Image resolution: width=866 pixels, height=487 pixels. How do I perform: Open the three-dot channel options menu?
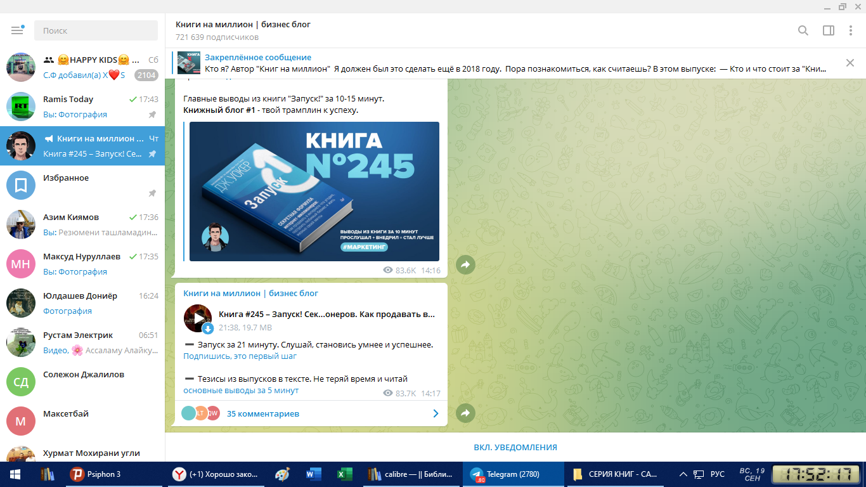(851, 30)
